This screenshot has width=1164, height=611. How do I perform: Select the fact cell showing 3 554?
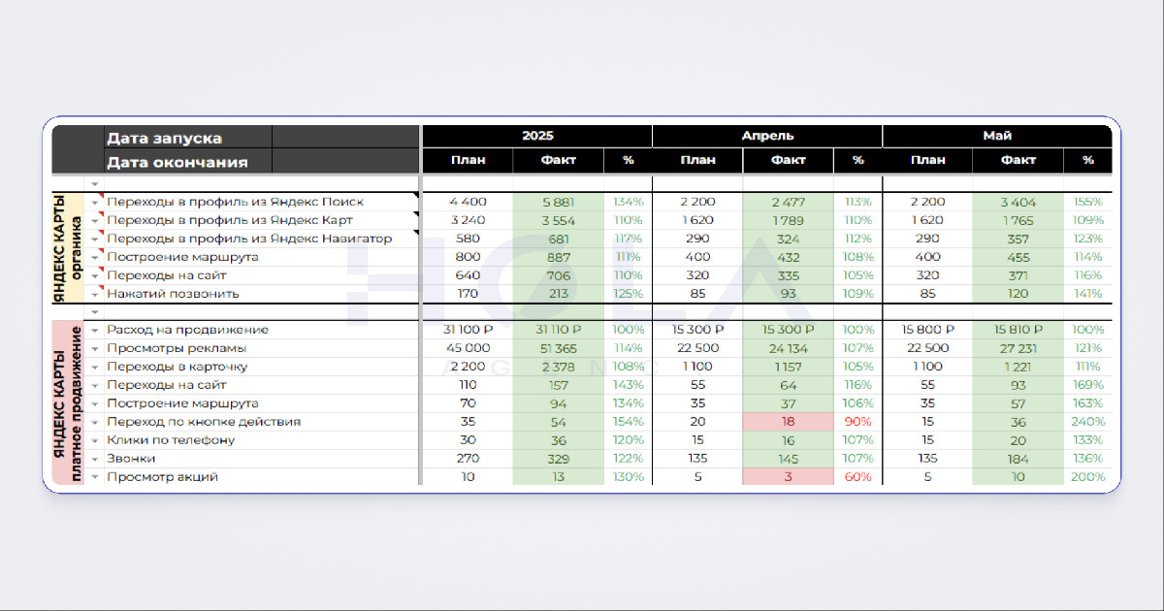[x=559, y=220]
